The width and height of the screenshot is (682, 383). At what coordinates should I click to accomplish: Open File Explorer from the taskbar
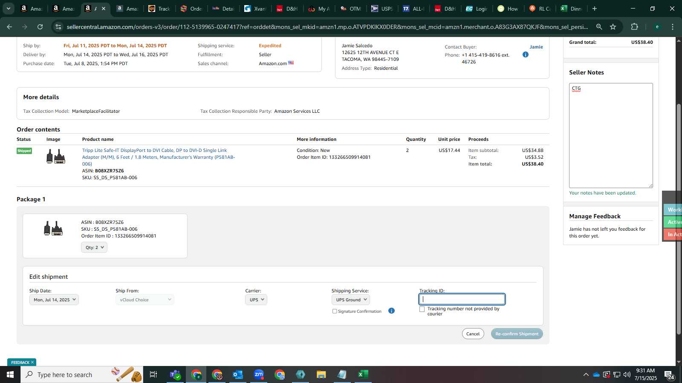coord(321,374)
